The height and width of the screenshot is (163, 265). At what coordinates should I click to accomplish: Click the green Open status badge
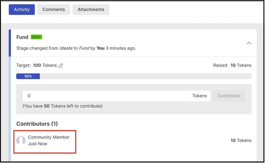tap(36, 37)
